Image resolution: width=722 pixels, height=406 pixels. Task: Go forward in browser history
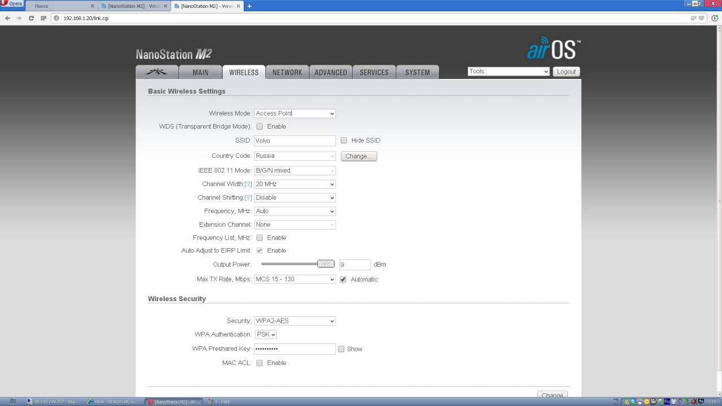[19, 18]
